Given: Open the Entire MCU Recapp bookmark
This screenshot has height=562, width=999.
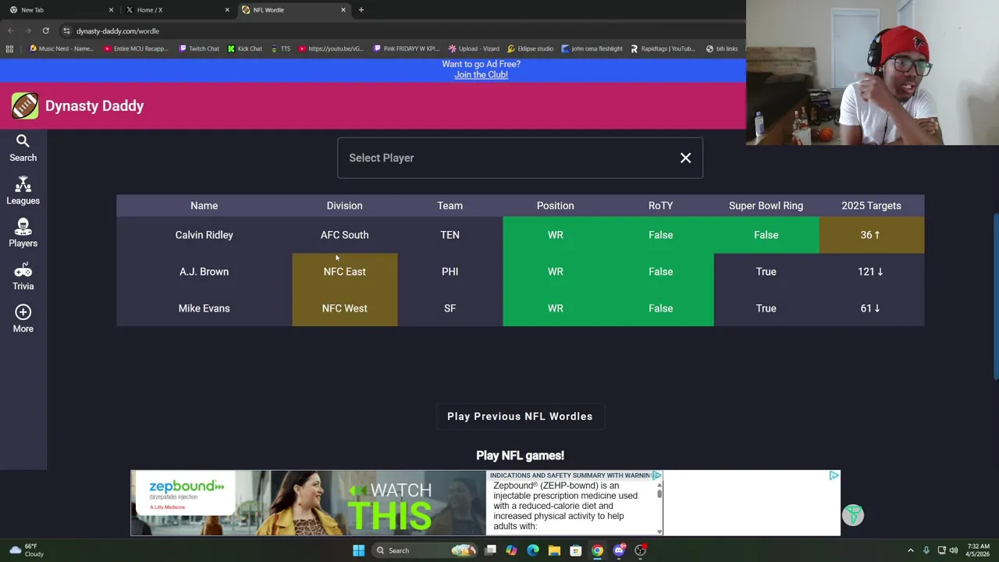Looking at the screenshot, I should (x=135, y=48).
